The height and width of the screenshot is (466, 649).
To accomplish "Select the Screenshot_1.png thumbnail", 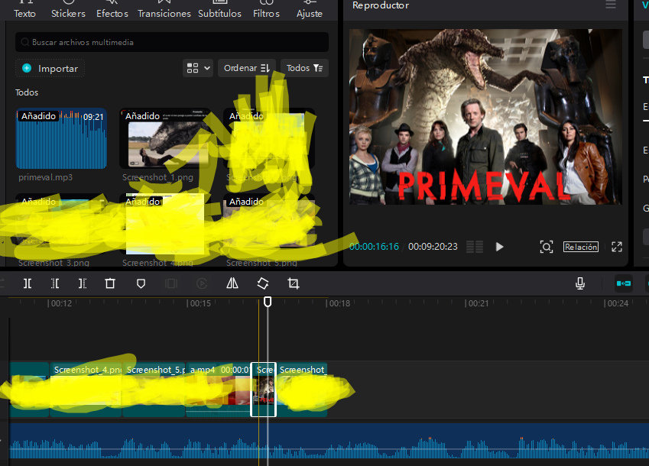I will tap(164, 138).
